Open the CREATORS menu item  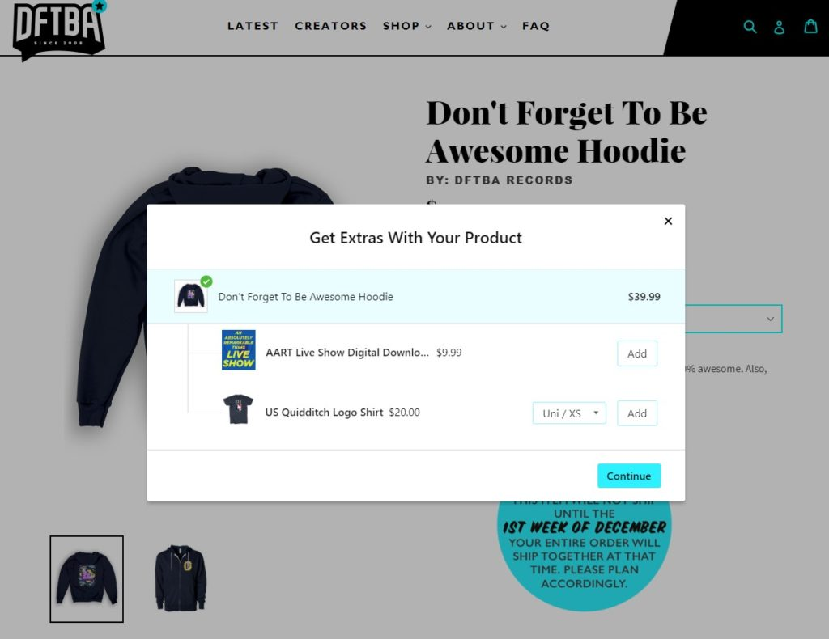331,26
